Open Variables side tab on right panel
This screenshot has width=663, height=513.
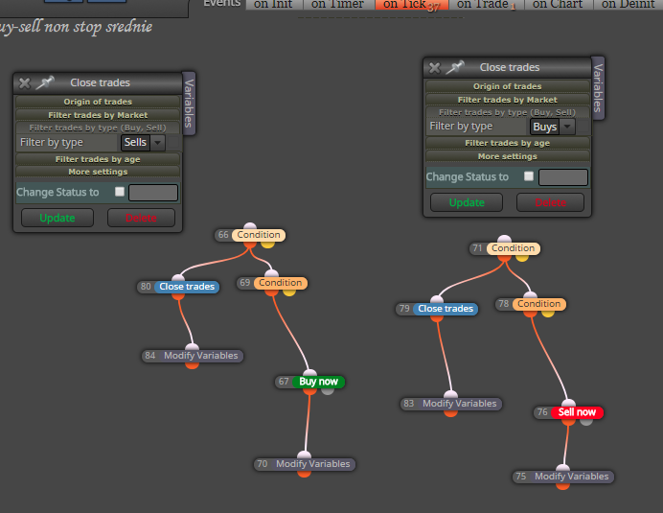pyautogui.click(x=598, y=88)
